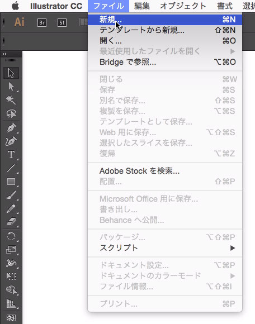255x324 pixels.
Task: Open the 編集 menu
Action: [142, 6]
